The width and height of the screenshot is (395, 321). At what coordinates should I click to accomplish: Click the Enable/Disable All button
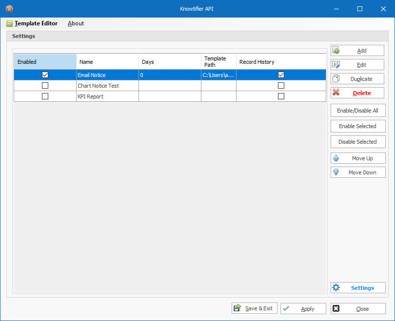[358, 111]
